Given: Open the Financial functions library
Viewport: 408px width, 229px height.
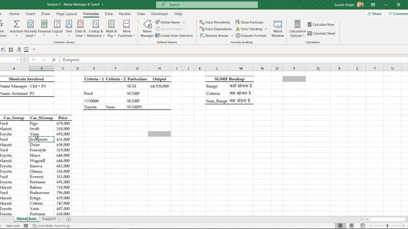Looking at the screenshot, I should point(44,29).
